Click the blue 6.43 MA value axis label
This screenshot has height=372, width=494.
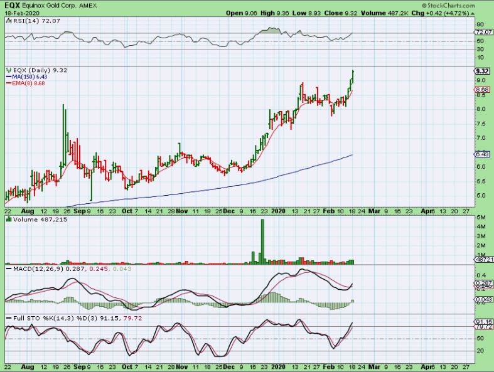482,154
